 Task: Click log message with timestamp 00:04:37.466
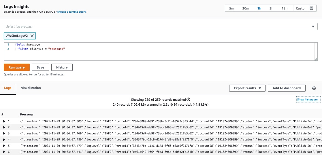pos(171,133)
